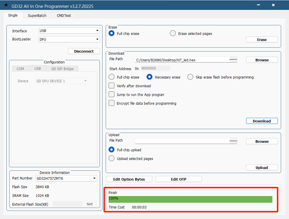This screenshot has height=219, width=289.
Task: Close the GD32 Programmer window
Action: click(273, 5)
